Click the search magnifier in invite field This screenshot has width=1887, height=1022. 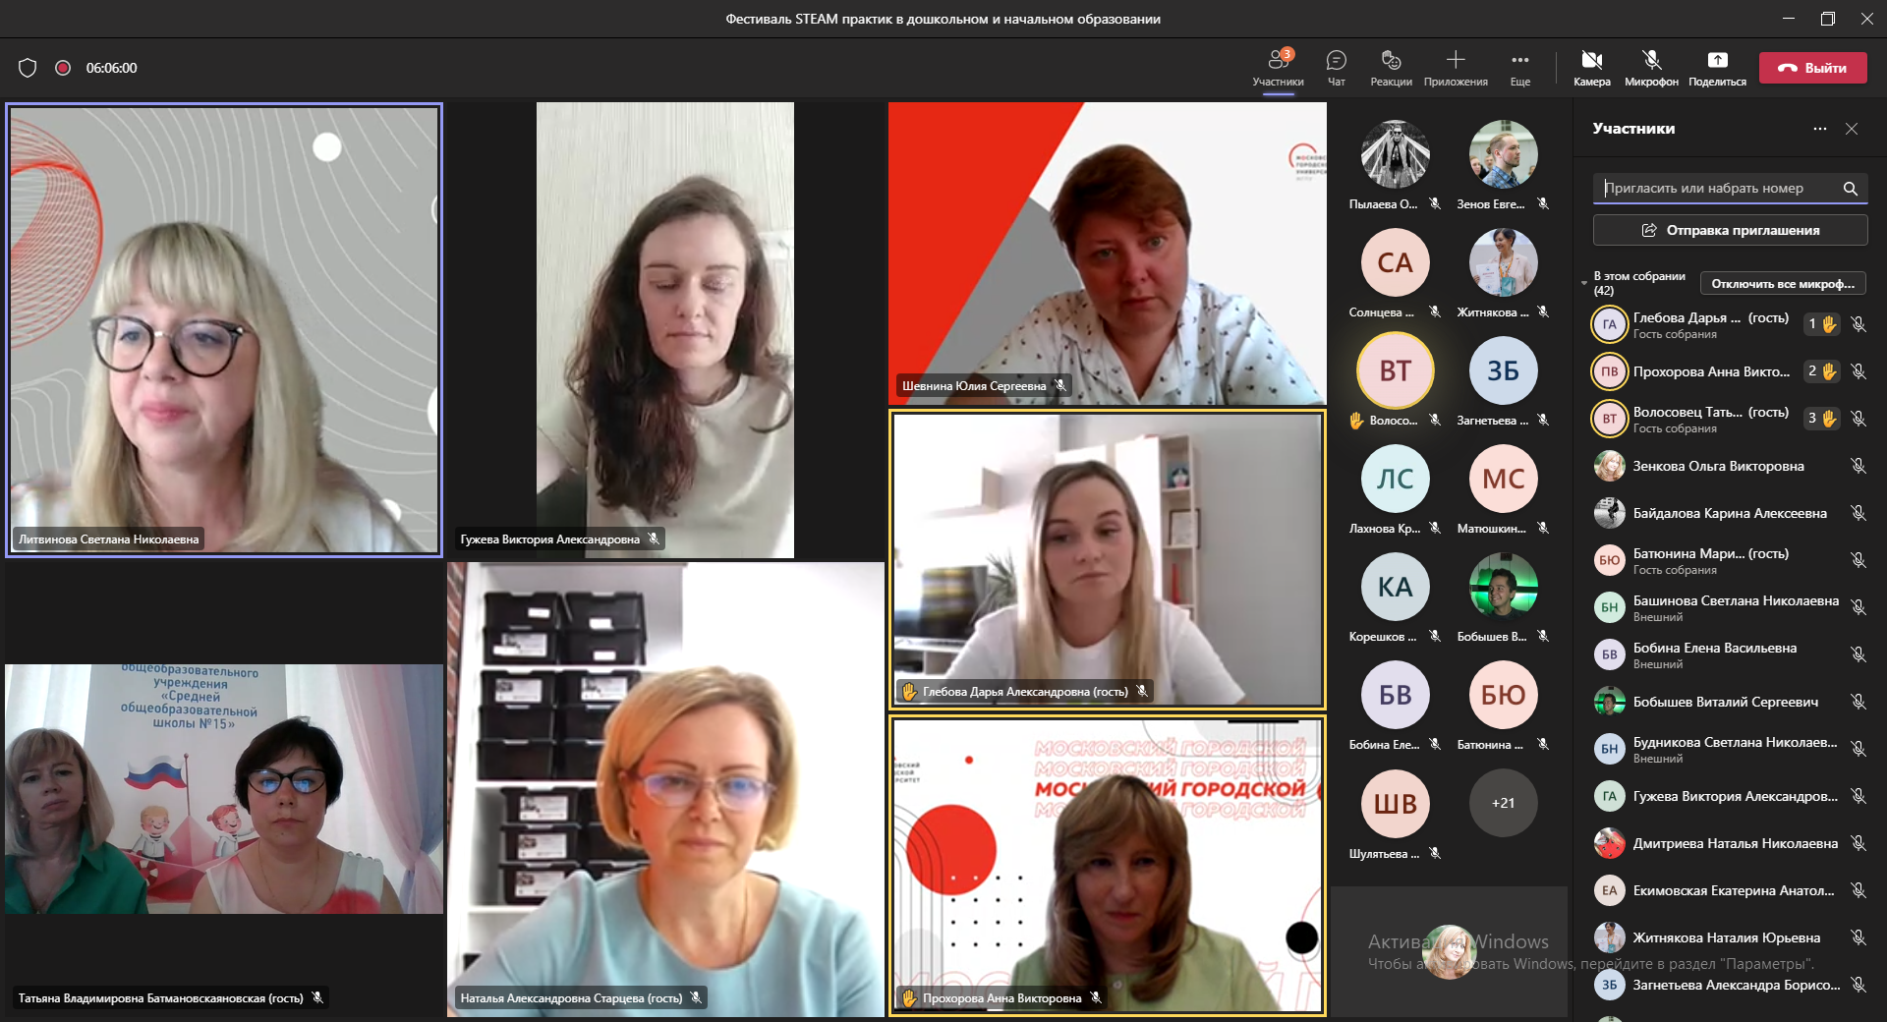(1850, 189)
